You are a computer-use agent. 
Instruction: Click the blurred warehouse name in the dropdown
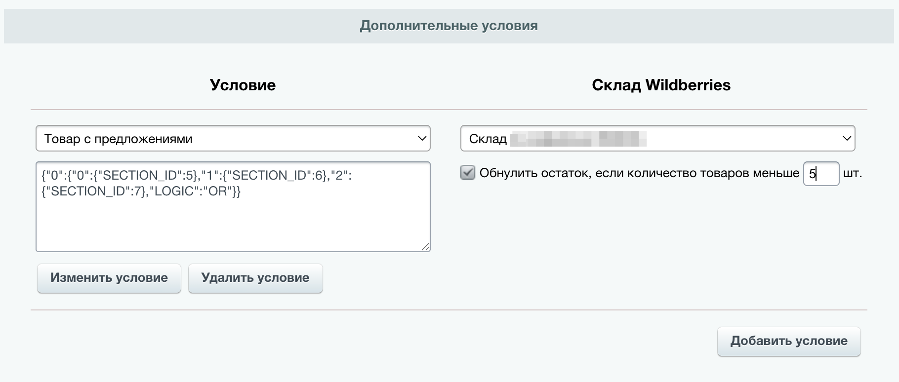coord(578,139)
